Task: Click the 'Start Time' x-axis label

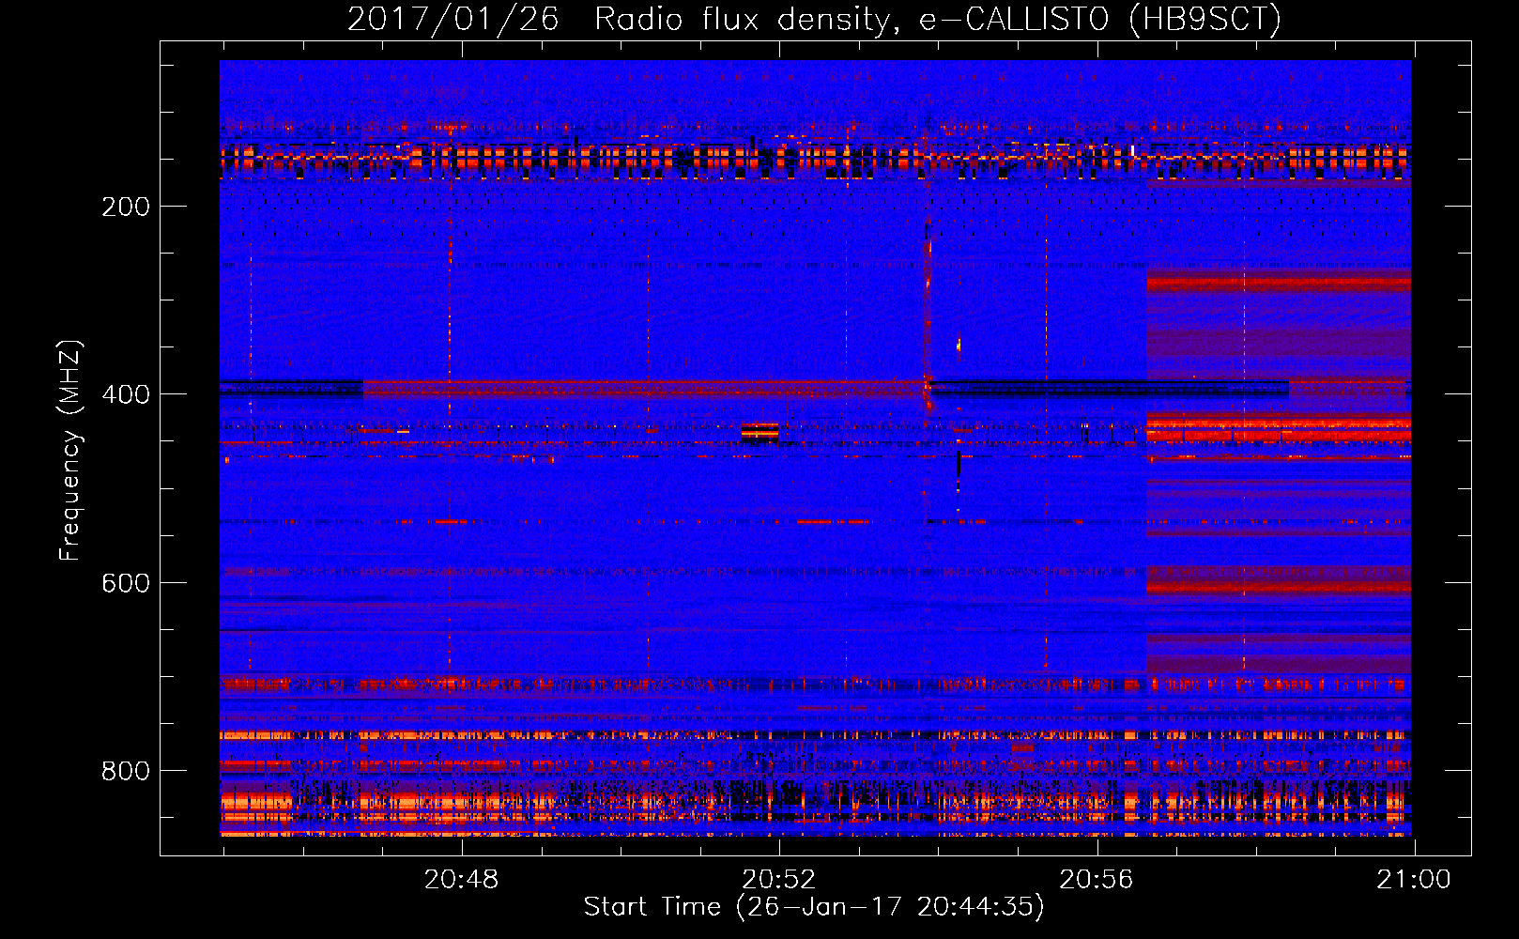Action: (x=814, y=906)
